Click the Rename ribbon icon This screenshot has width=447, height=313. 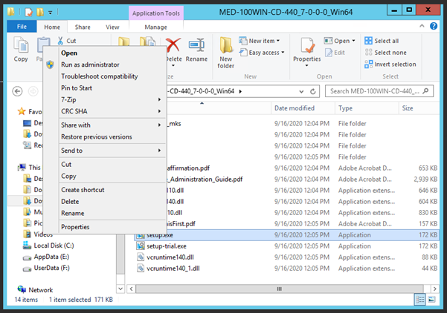[196, 45]
